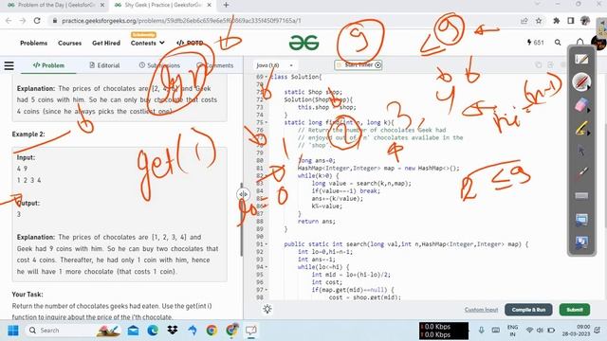Screen dimensions: 607x341
Task: Collapse the code fold arrow at line 75
Action: tap(266, 122)
